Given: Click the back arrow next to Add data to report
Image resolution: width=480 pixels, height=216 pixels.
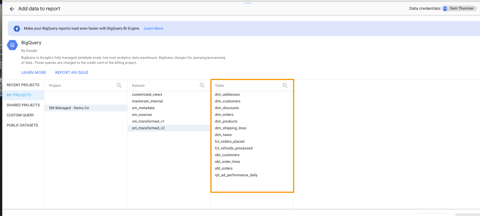Looking at the screenshot, I should click(12, 9).
